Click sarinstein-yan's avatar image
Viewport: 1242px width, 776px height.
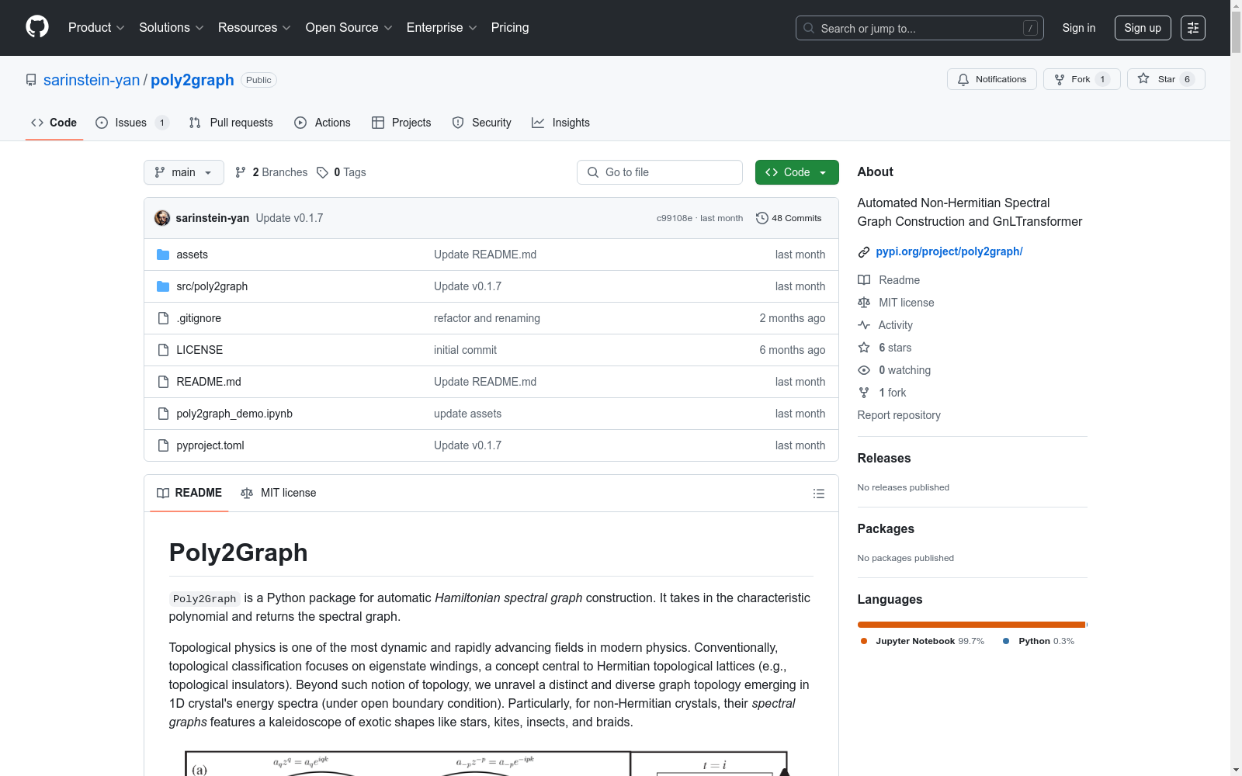pyautogui.click(x=162, y=218)
